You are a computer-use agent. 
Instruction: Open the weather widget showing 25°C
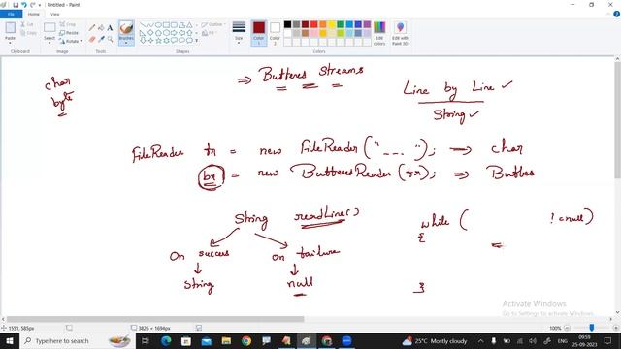click(x=435, y=340)
